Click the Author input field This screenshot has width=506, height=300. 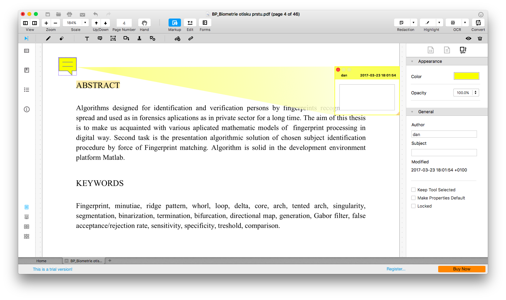click(x=444, y=134)
